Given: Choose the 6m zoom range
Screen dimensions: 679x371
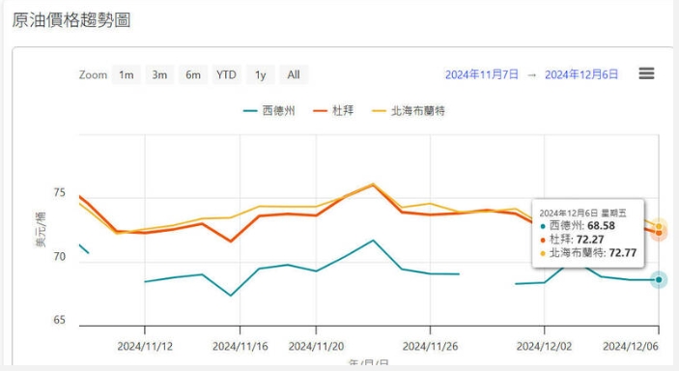Looking at the screenshot, I should point(193,75).
